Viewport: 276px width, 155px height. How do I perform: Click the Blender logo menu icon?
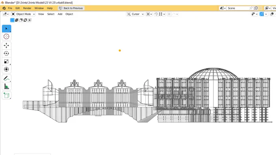[4, 8]
